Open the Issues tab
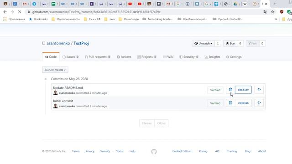Image resolution: width=292 pixels, height=164 pixels. [71, 56]
